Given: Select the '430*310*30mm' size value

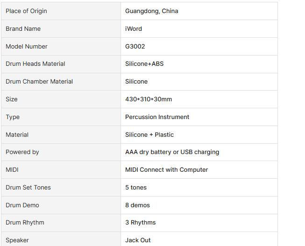Looking at the screenshot, I should pyautogui.click(x=149, y=99).
